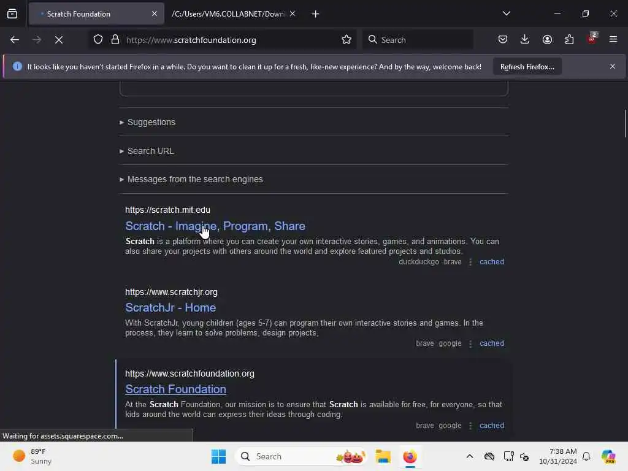Open the Copilot preview icon on taskbar

pyautogui.click(x=608, y=456)
